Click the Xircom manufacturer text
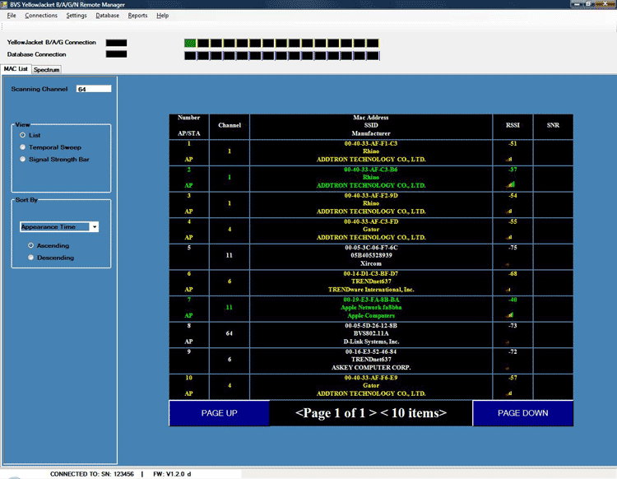This screenshot has height=479, width=617. point(371,263)
